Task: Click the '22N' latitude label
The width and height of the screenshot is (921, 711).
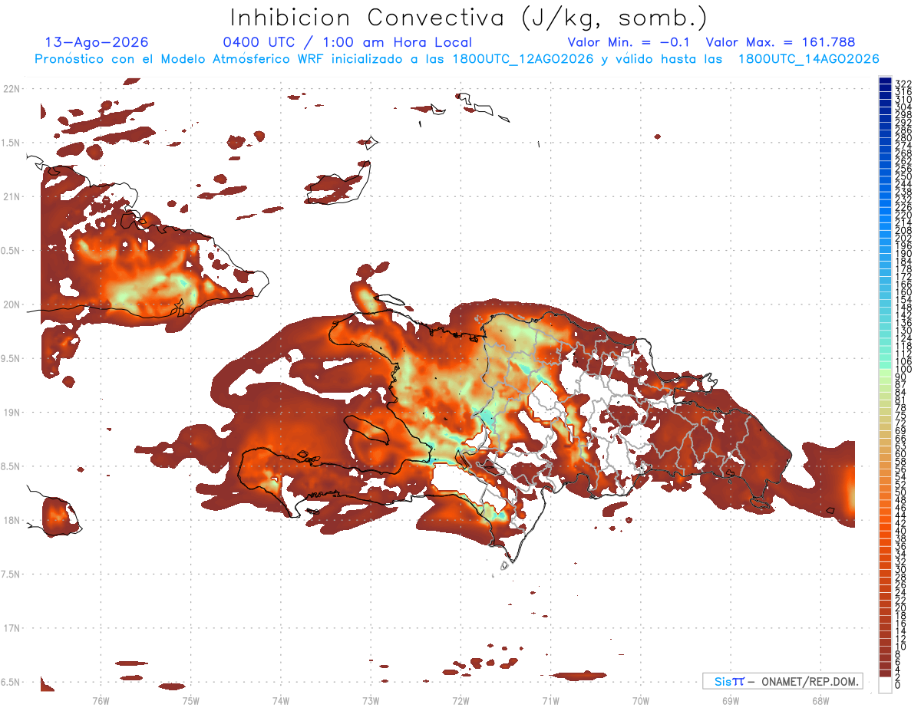Action: click(x=12, y=89)
